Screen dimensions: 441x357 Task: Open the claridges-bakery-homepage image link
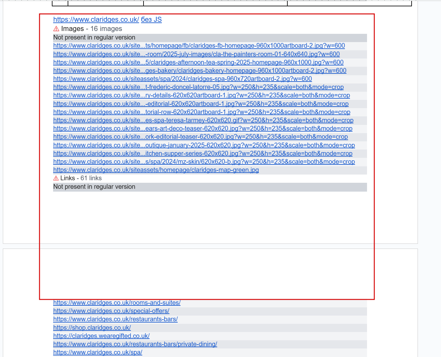(x=200, y=71)
